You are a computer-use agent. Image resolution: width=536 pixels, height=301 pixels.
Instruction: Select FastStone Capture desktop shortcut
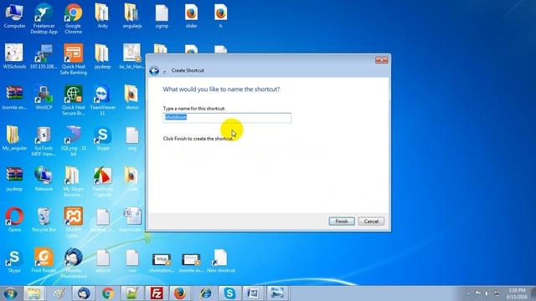[102, 181]
